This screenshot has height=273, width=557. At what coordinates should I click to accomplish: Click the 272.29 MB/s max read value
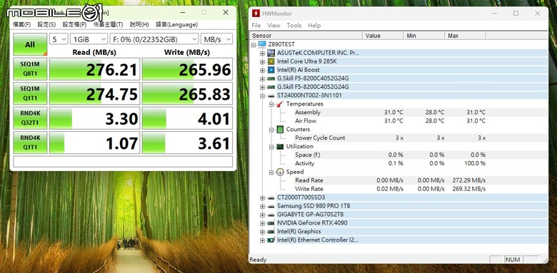pyautogui.click(x=469, y=180)
